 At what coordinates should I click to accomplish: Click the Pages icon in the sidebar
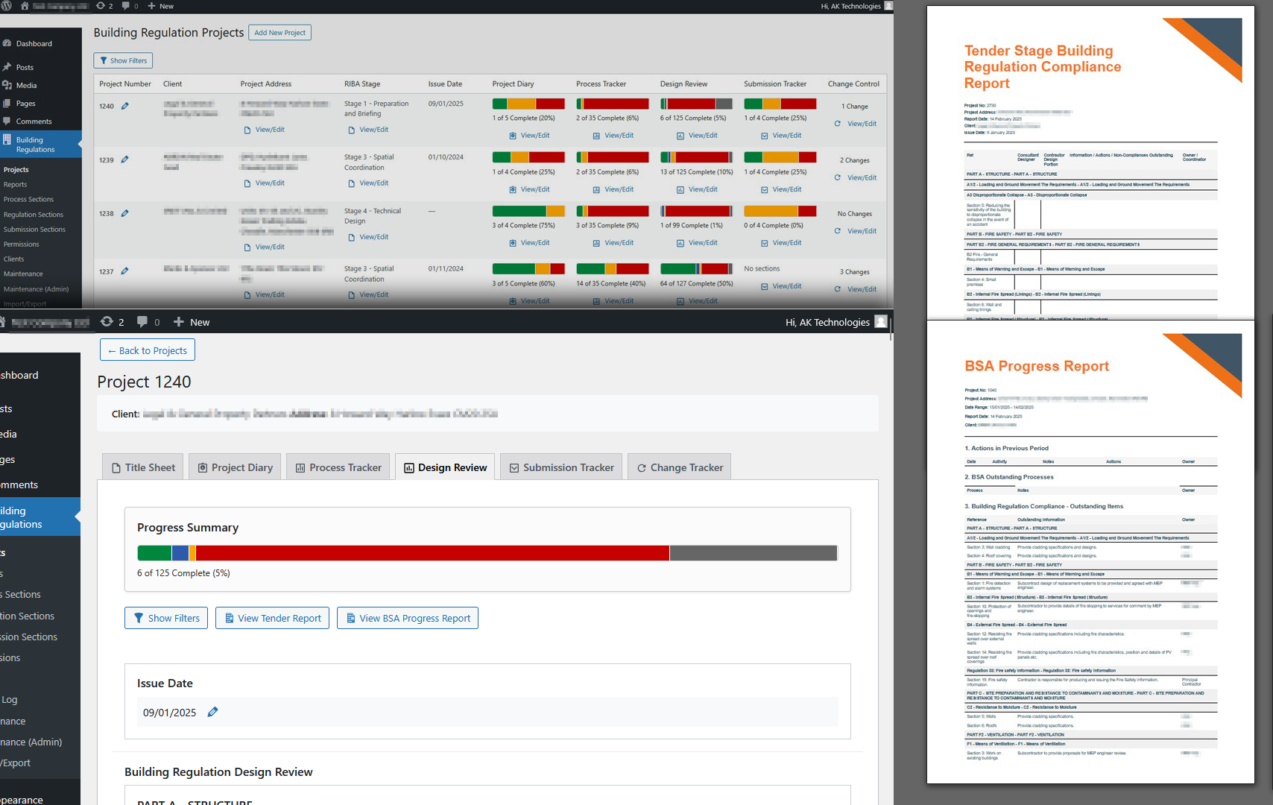(7, 103)
